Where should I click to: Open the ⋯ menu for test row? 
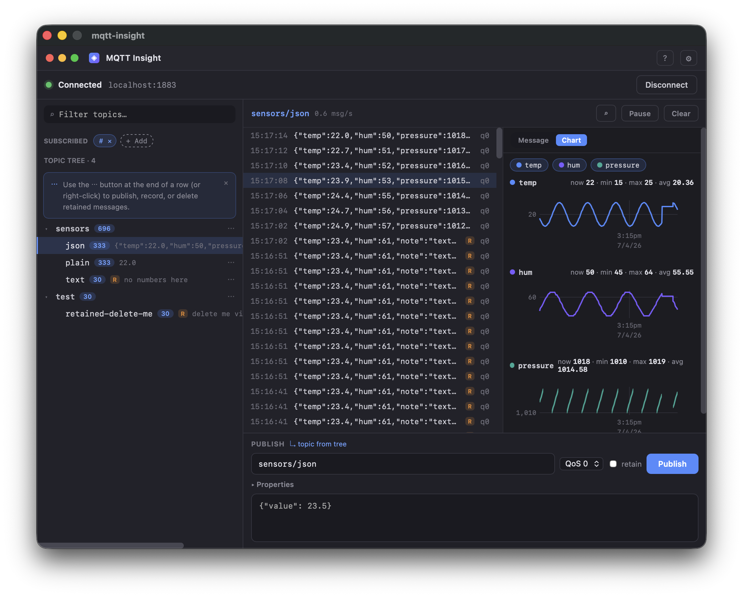tap(231, 296)
